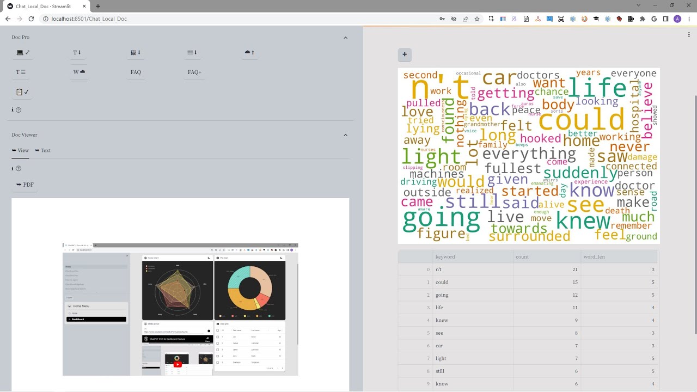Click the table grid download button

tap(192, 53)
